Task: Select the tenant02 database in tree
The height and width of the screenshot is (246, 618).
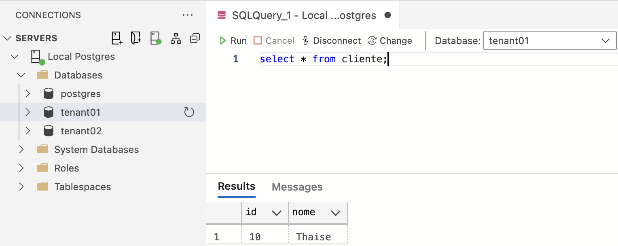Action: pyautogui.click(x=81, y=131)
